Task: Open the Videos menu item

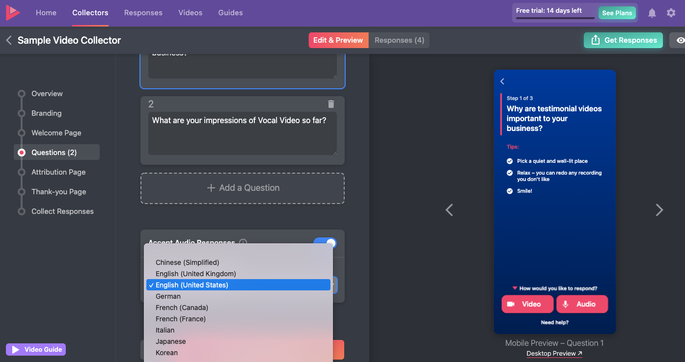Action: (x=190, y=13)
